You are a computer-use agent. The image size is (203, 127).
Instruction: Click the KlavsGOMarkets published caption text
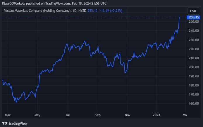coord(54,4)
